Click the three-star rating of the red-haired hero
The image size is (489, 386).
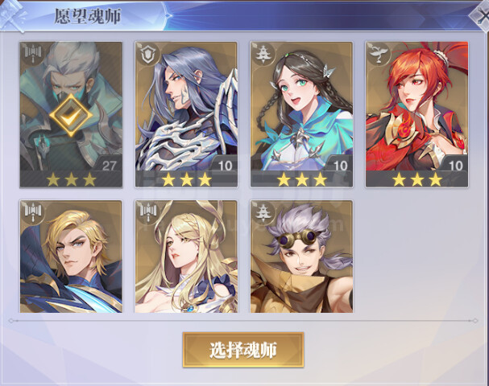(x=417, y=179)
